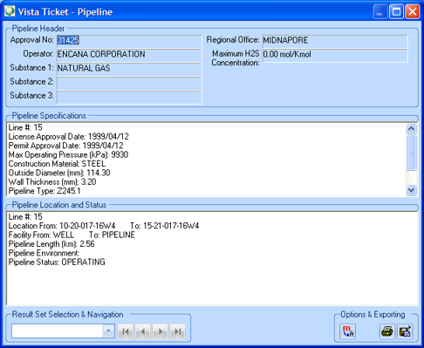Click the metres-to-feet unit conversion icon
The width and height of the screenshot is (424, 348).
tap(348, 331)
